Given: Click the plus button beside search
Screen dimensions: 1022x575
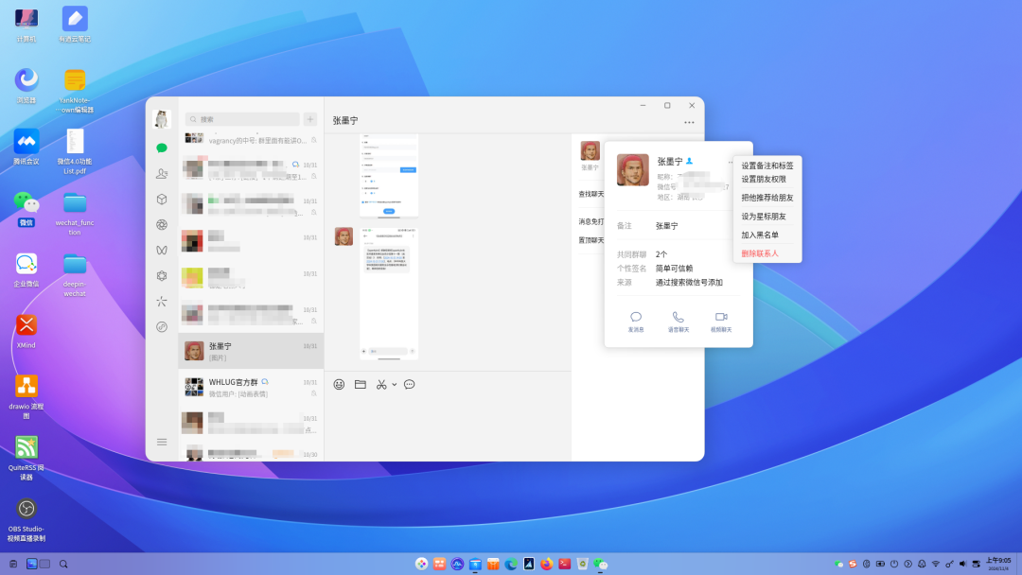Looking at the screenshot, I should pos(310,119).
